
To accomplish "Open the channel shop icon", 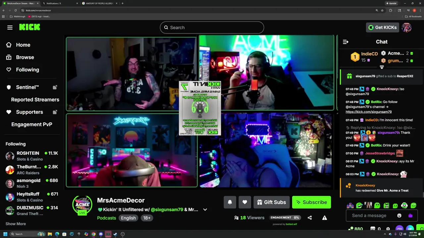I will 373,229.
